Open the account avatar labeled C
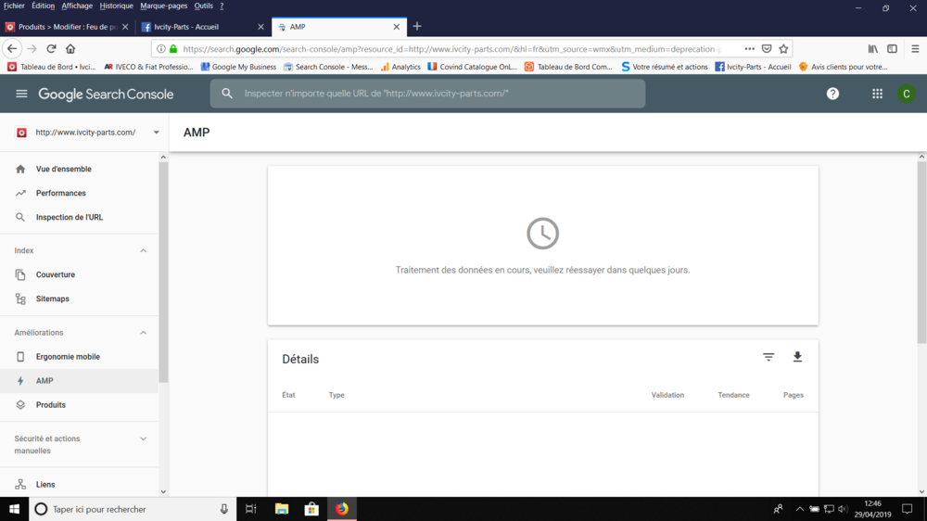This screenshot has width=927, height=521. [x=907, y=94]
